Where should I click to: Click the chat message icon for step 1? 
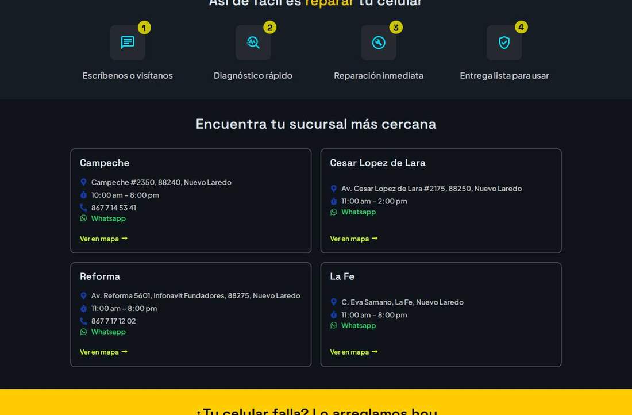[x=128, y=43]
